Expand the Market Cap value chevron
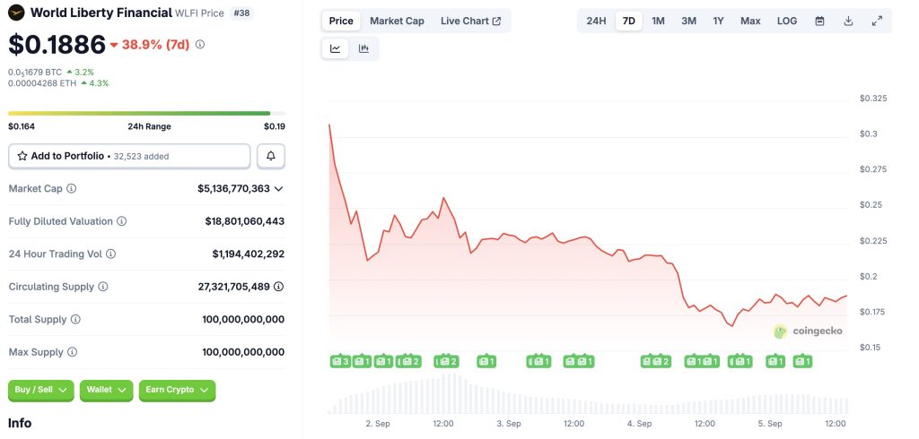 (x=278, y=189)
